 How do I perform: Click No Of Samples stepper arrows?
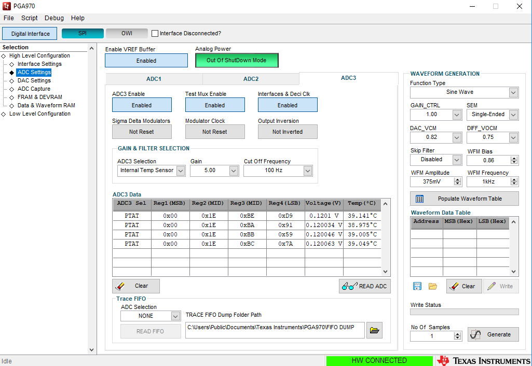point(458,336)
